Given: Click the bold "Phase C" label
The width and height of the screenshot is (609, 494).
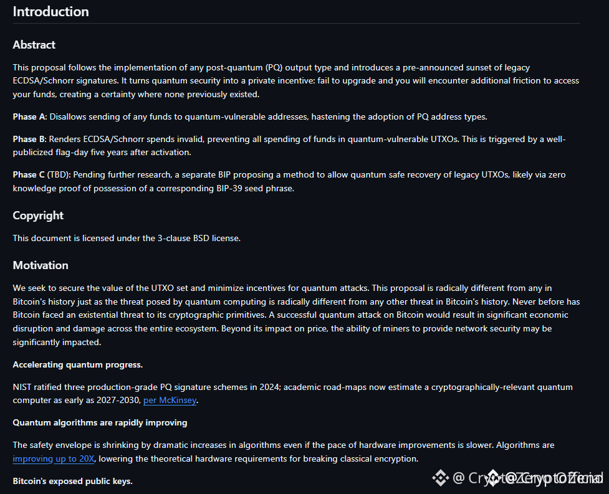Looking at the screenshot, I should pyautogui.click(x=29, y=175).
